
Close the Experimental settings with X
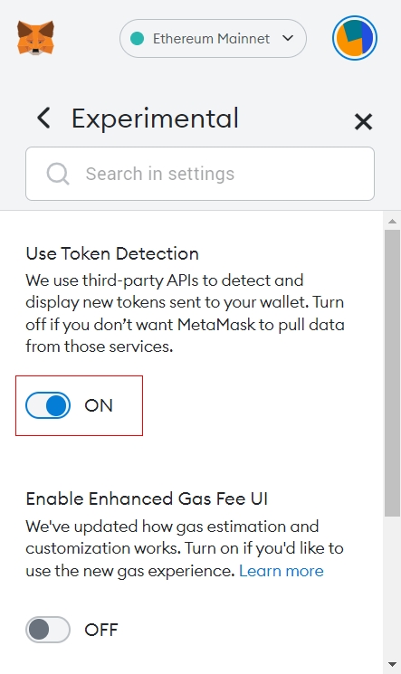pos(363,121)
